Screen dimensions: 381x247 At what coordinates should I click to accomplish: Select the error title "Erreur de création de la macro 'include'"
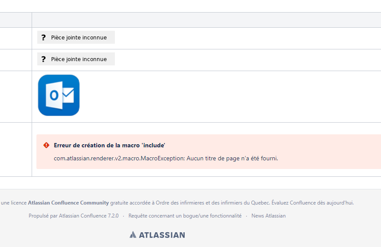[109, 145]
